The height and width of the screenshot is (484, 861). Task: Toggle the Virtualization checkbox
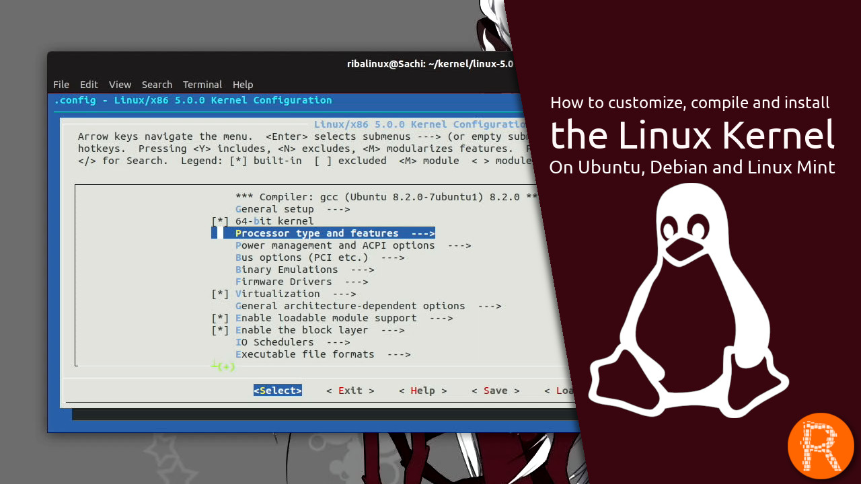pos(220,294)
